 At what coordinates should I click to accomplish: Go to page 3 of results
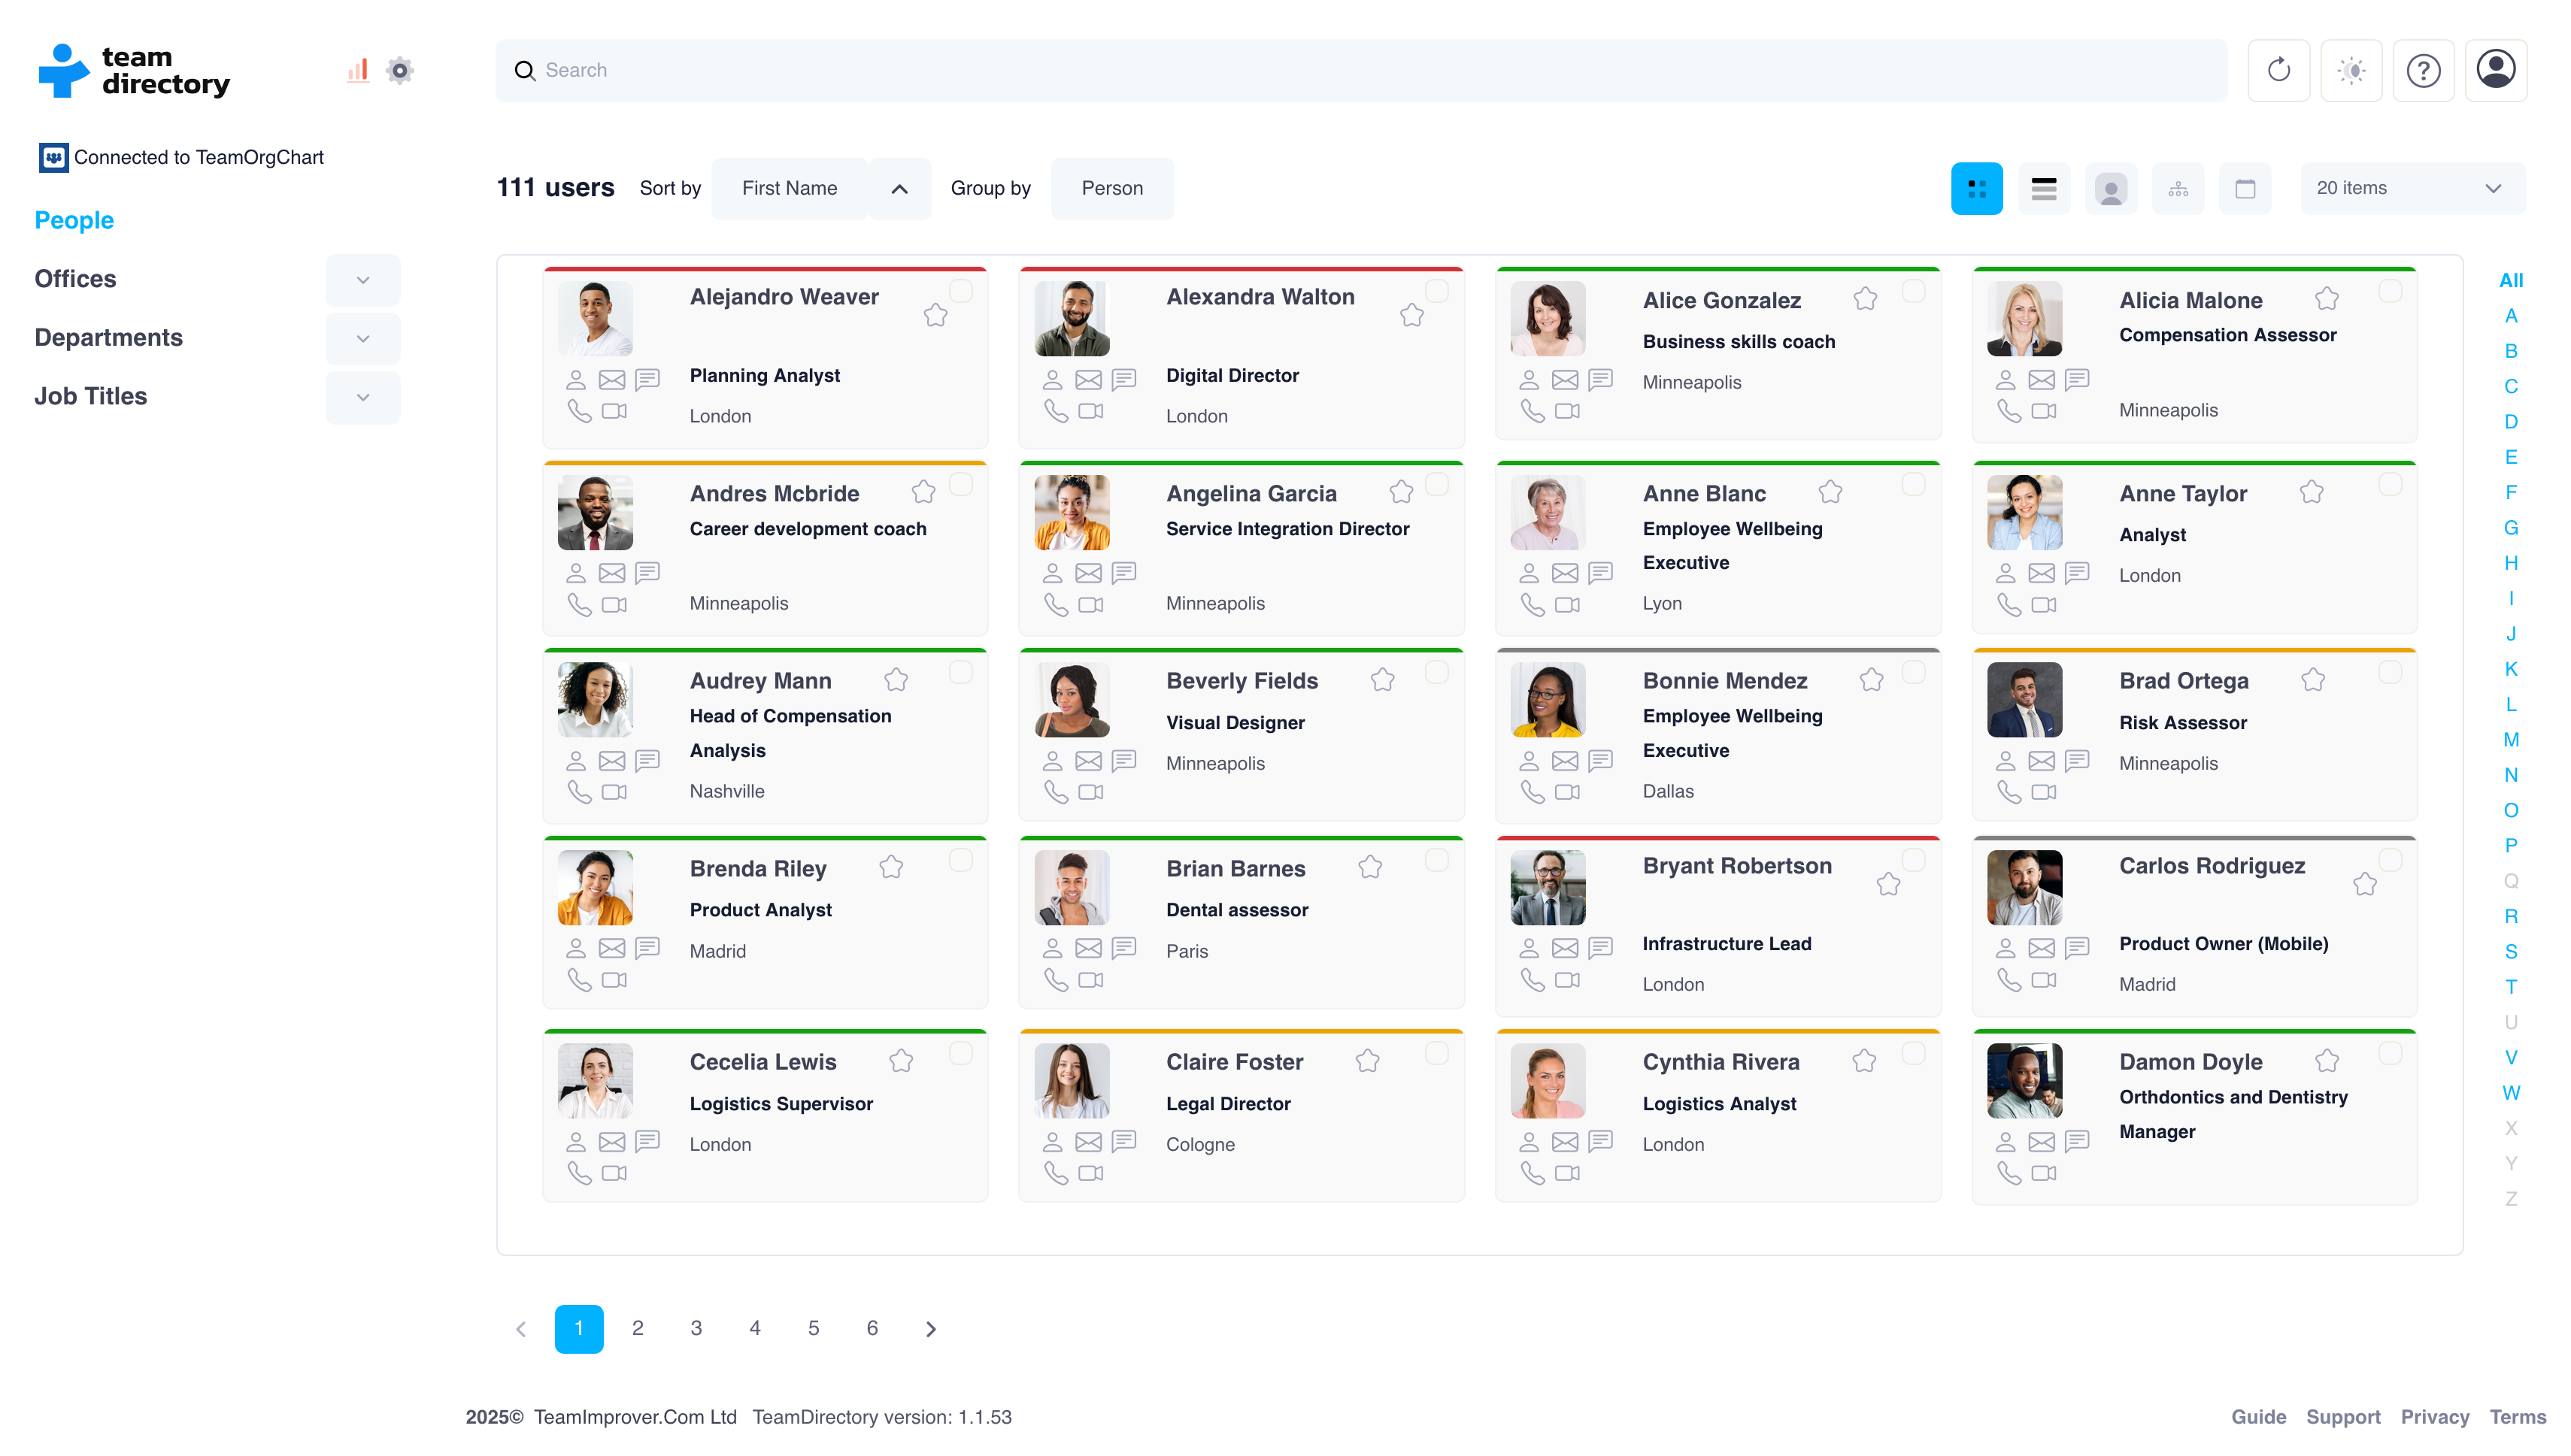click(x=696, y=1328)
